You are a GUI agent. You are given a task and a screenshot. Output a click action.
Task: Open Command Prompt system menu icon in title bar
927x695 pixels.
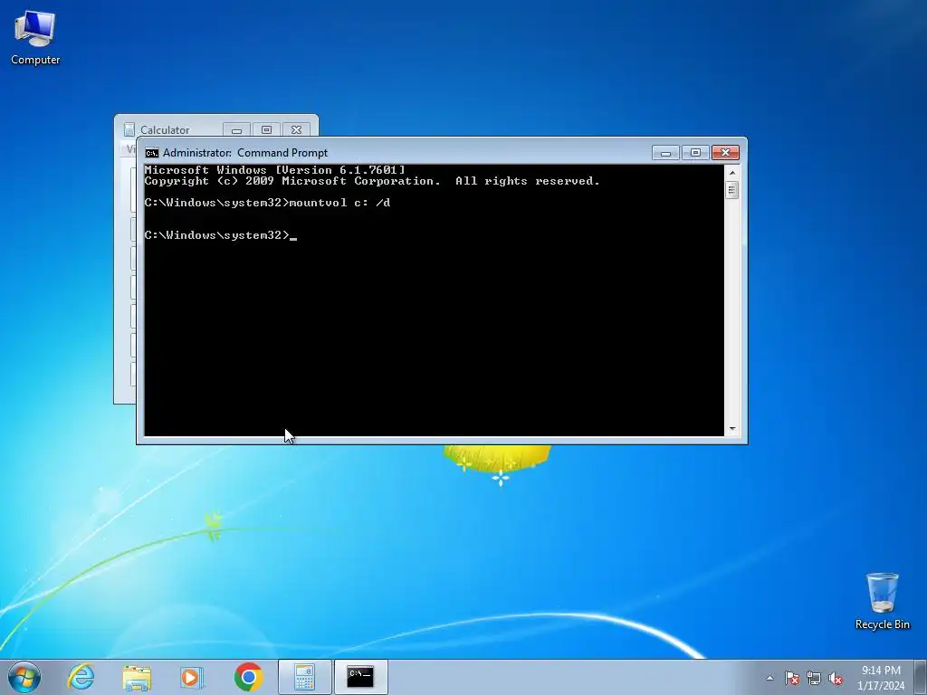click(x=152, y=153)
